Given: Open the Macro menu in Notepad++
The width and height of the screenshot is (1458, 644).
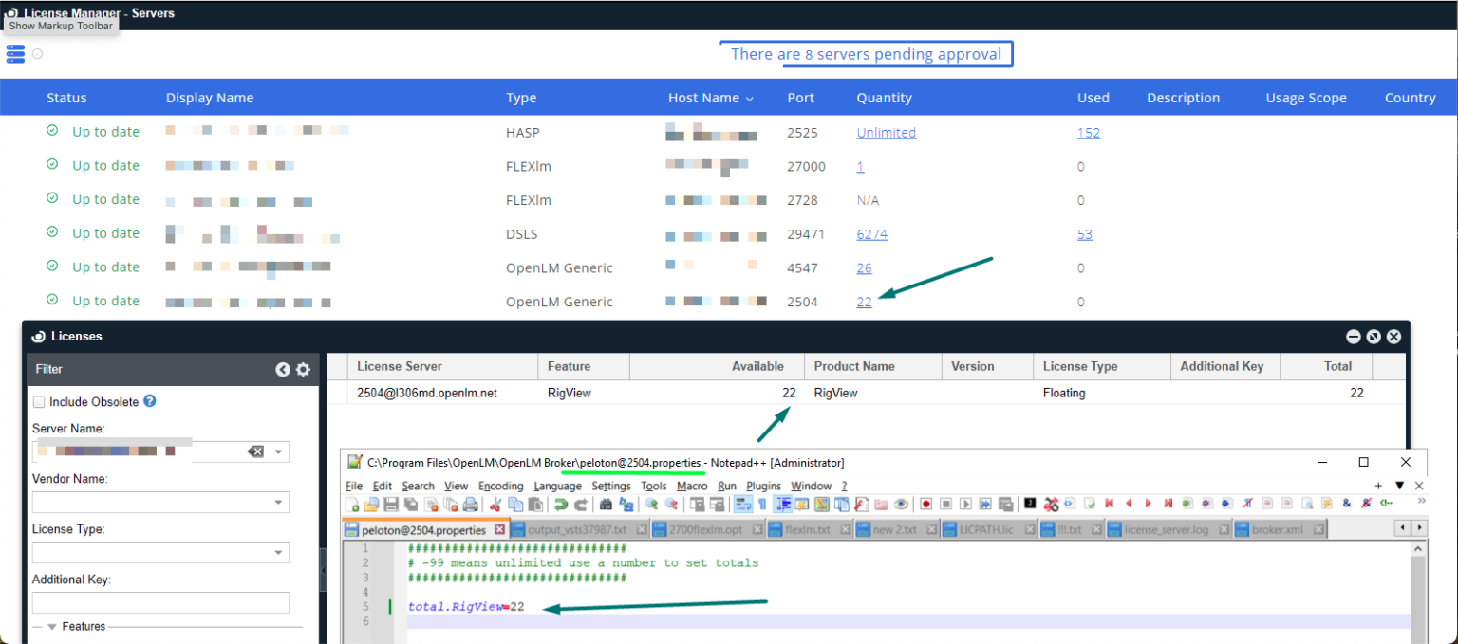Looking at the screenshot, I should [x=692, y=486].
